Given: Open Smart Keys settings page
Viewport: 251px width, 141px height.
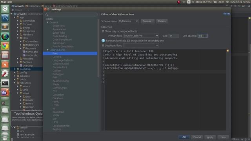Looking at the screenshot, I should pyautogui.click(x=58, y=26).
